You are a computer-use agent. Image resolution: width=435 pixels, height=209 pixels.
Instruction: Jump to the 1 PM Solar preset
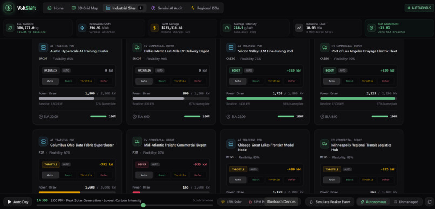point(231,202)
